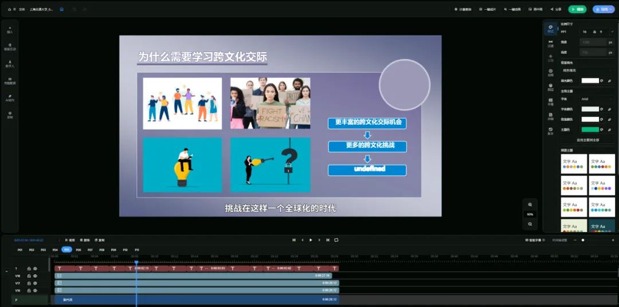Click the 填充颜色 white color swatch
Screen dimensions: 619x307
[590, 81]
